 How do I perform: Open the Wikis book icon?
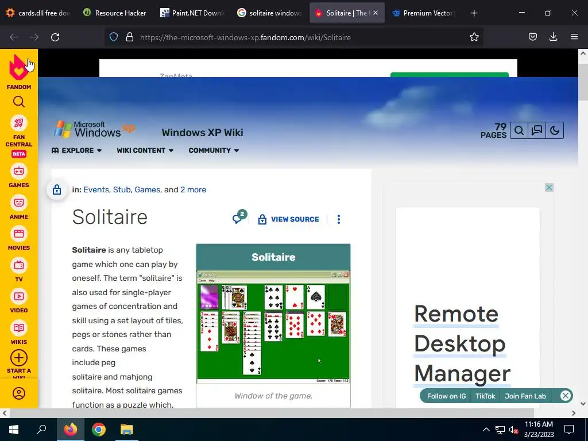tap(19, 328)
